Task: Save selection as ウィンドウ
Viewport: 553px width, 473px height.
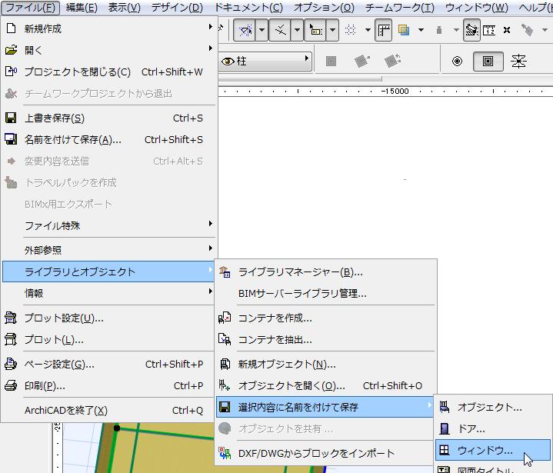Action: pyautogui.click(x=493, y=450)
